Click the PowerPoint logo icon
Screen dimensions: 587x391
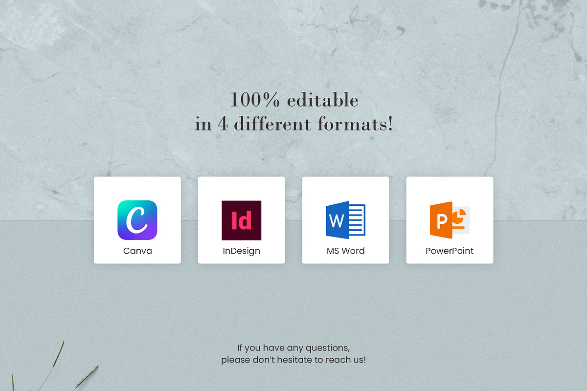click(450, 220)
